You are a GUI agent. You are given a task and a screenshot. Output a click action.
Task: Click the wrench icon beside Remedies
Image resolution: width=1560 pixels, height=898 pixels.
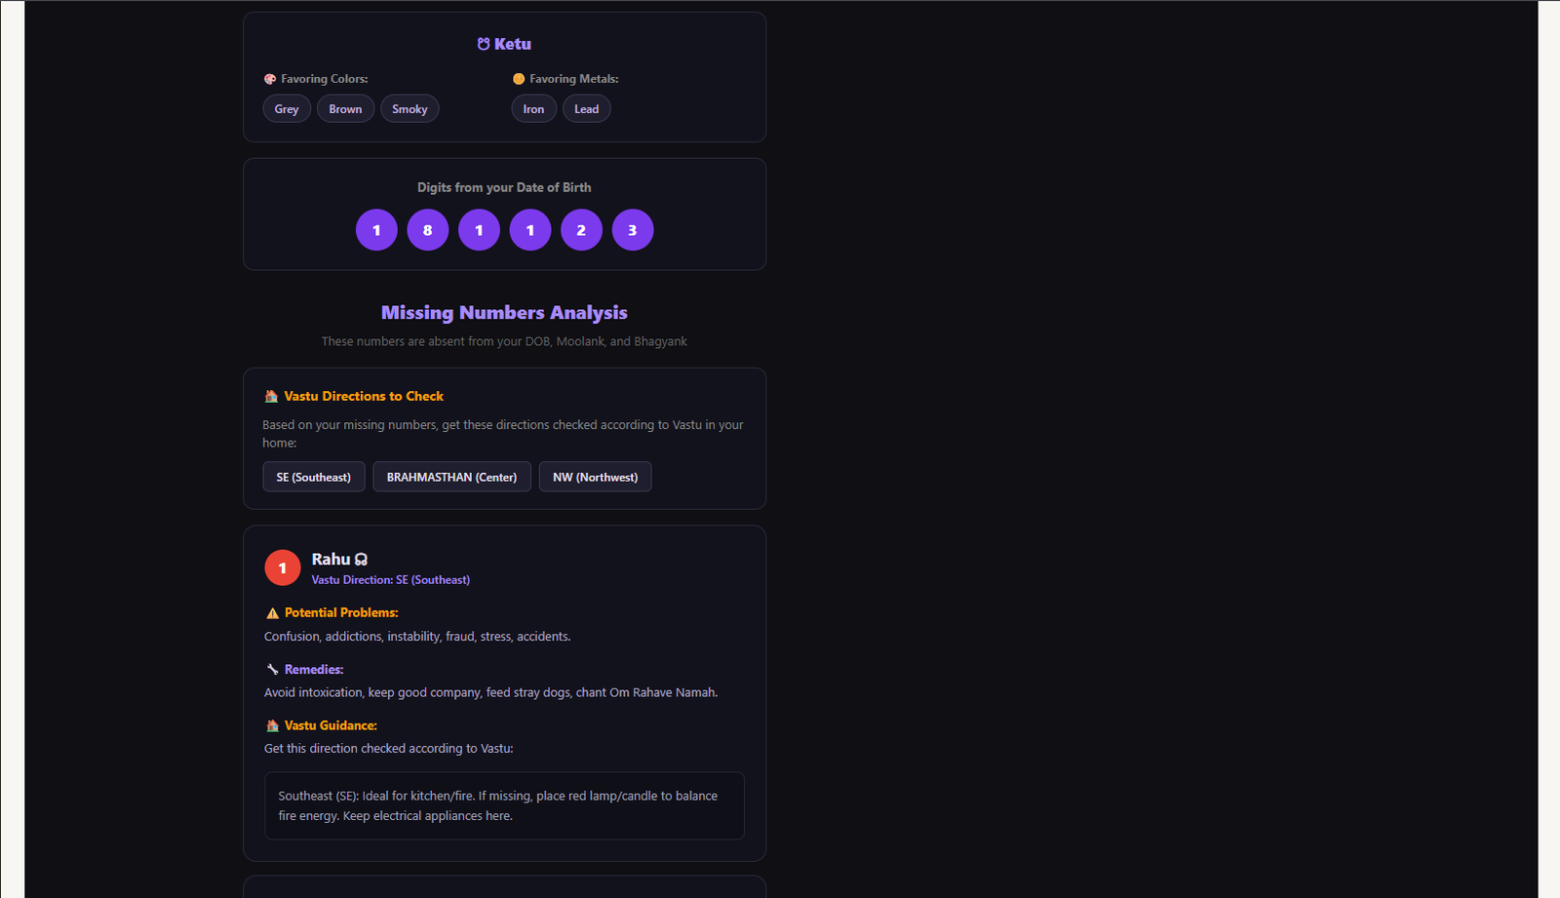272,669
